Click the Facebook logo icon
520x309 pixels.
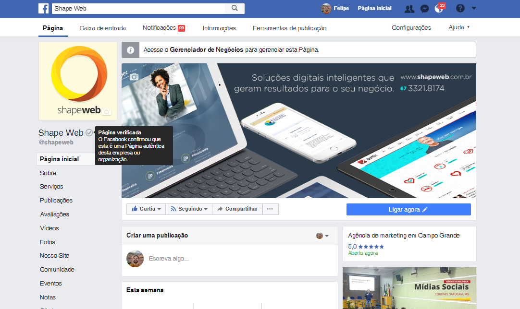43,8
